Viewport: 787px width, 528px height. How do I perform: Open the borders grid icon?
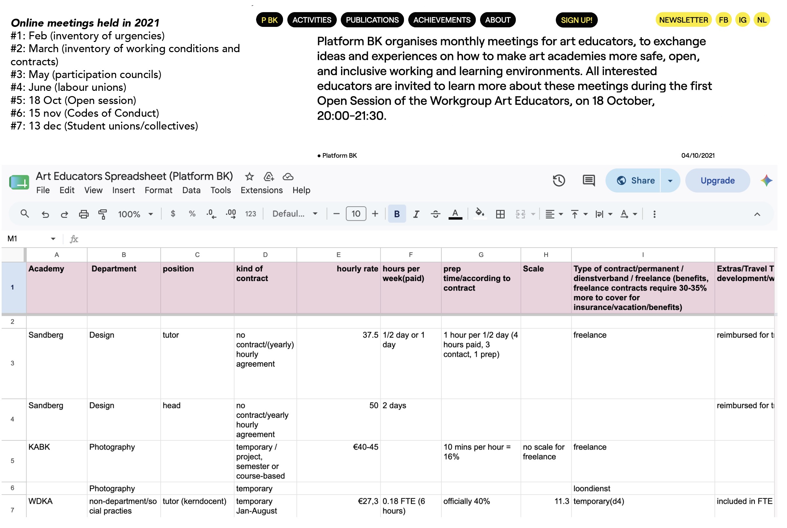(x=500, y=214)
